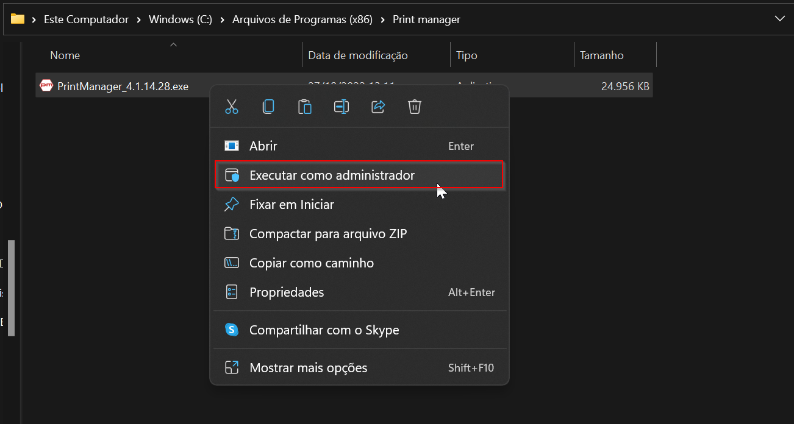Navigate to Este Computador breadcrumb
Viewport: 794px width, 424px height.
86,19
